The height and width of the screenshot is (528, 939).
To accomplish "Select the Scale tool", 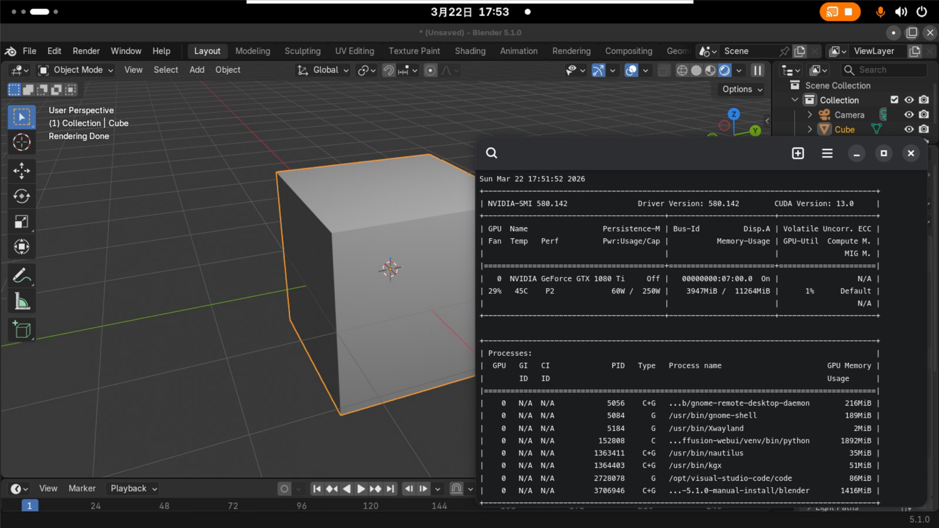I will pos(22,222).
